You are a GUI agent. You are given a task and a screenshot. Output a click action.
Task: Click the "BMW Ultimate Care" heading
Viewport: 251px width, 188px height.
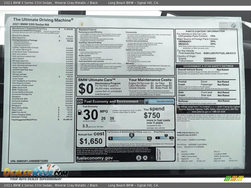click(x=97, y=80)
